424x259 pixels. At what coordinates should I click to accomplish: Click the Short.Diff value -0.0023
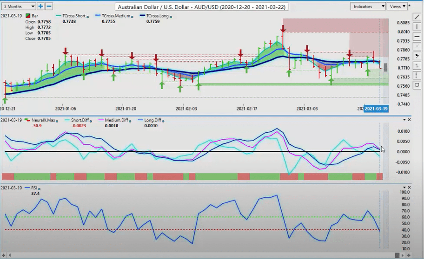coord(79,126)
